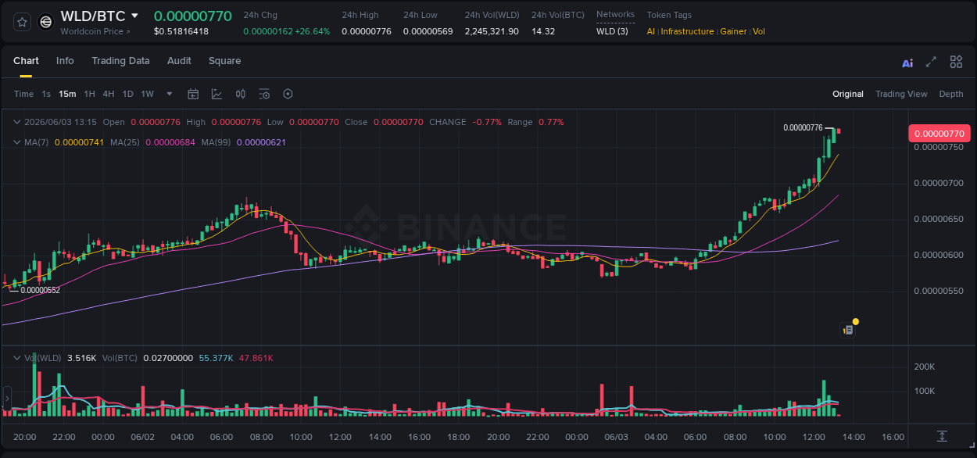Click the Worldcoin token logo icon

click(46, 23)
